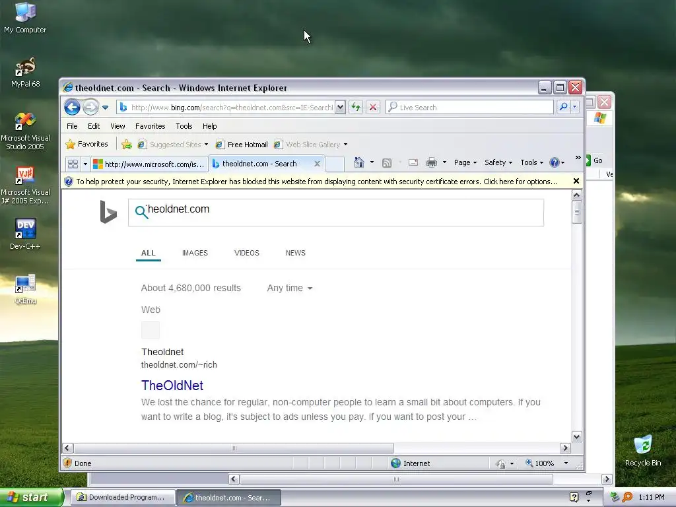Click the Live Search magnifier button
The width and height of the screenshot is (676, 507).
click(563, 107)
